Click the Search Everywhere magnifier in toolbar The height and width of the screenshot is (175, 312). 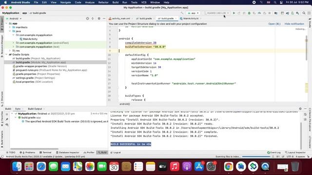304,13
